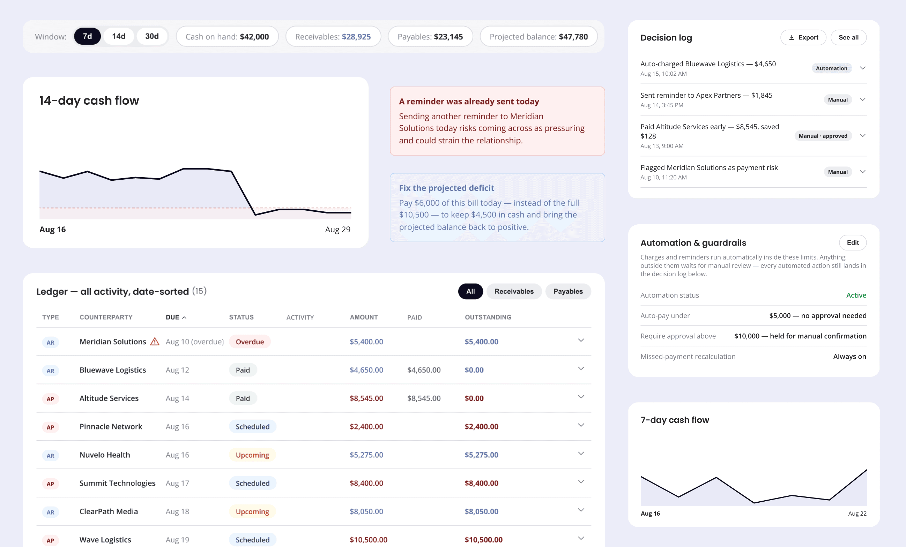The height and width of the screenshot is (547, 906).
Task: Switch window to 14d
Action: coord(119,36)
